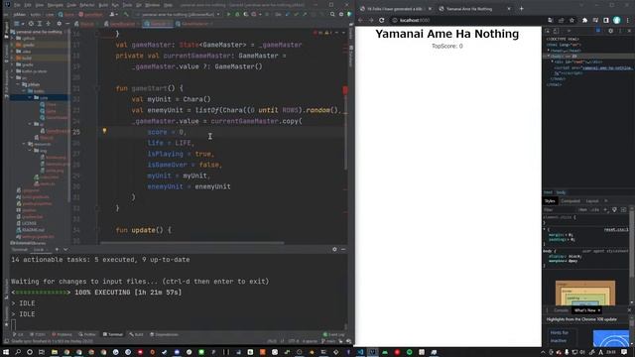This screenshot has width=635, height=357.
Task: Open the File menu in IDE
Action: pyautogui.click(x=17, y=5)
